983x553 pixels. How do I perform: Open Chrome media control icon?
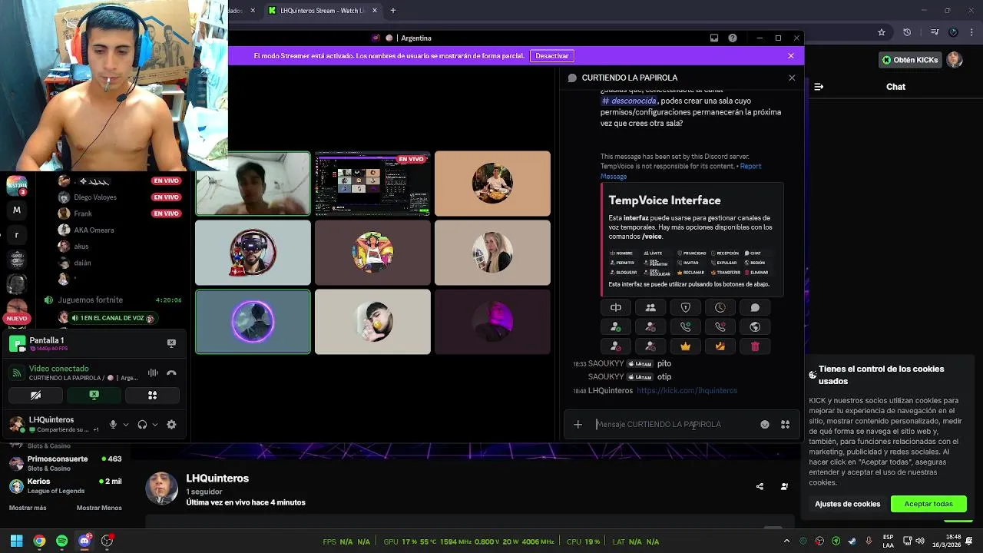point(935,32)
